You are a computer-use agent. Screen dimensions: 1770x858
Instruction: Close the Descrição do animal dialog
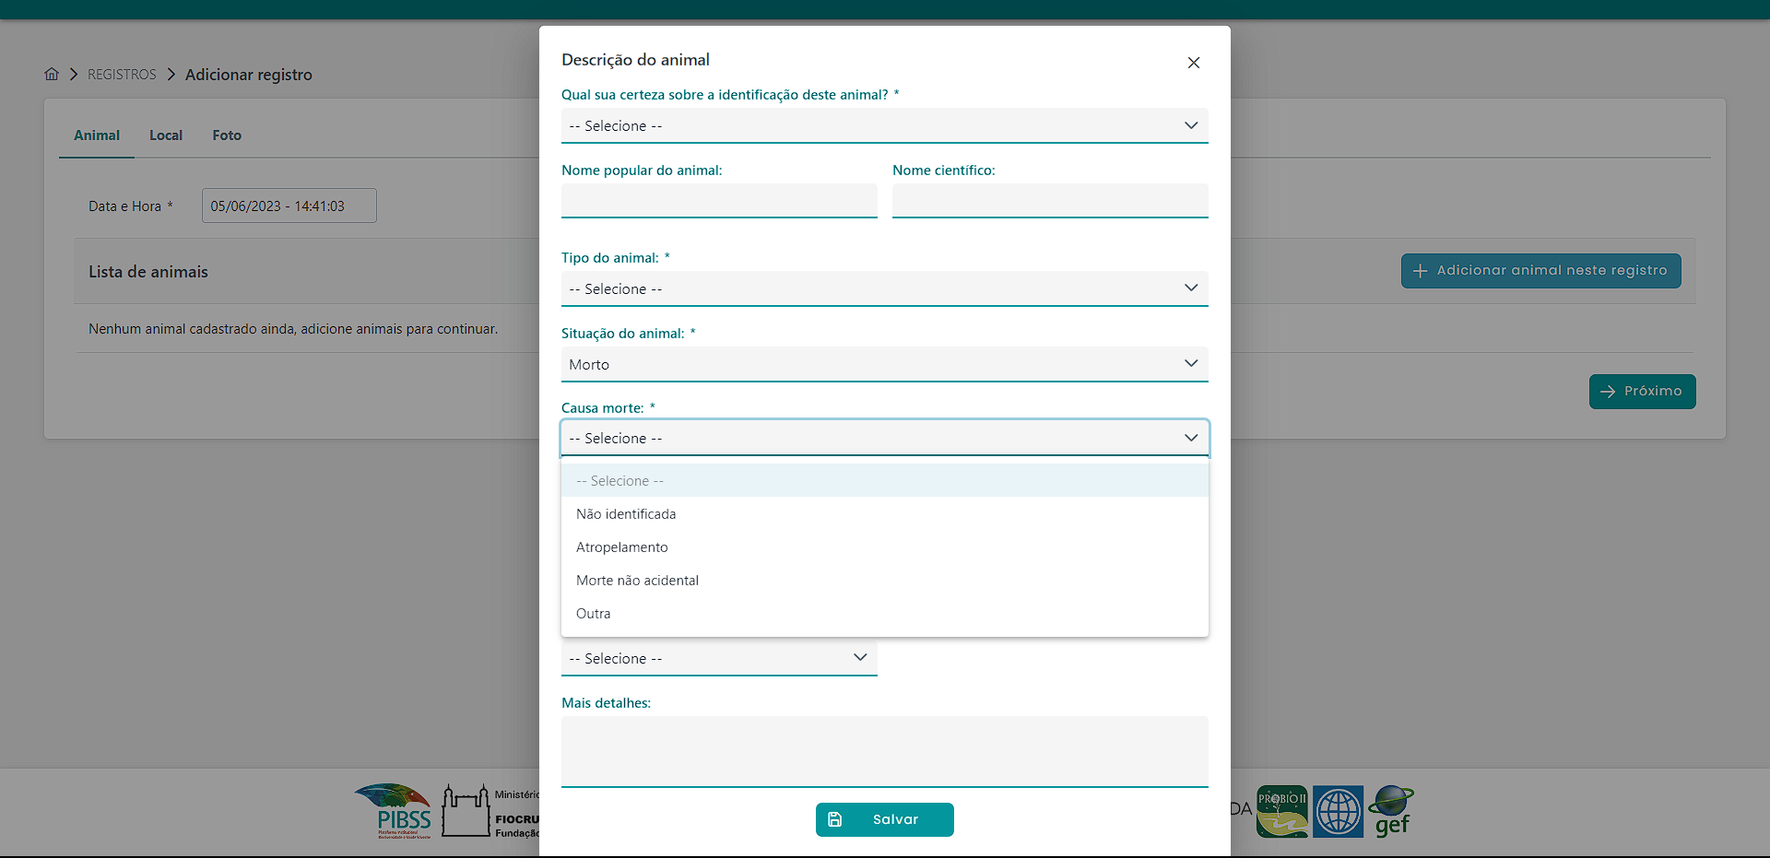pos(1194,63)
